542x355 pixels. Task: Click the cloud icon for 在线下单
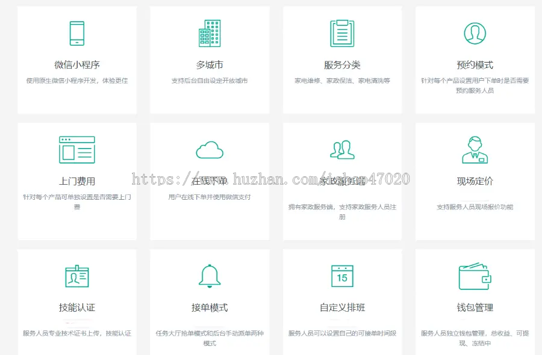(210, 150)
